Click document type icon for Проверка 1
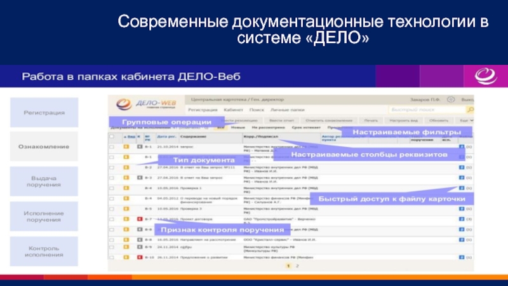This screenshot has height=286, width=508. coord(126,188)
